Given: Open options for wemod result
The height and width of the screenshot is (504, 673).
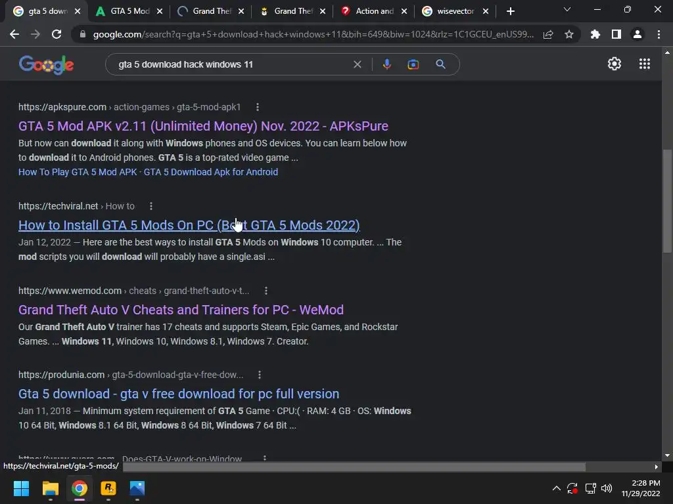Looking at the screenshot, I should pos(266,291).
